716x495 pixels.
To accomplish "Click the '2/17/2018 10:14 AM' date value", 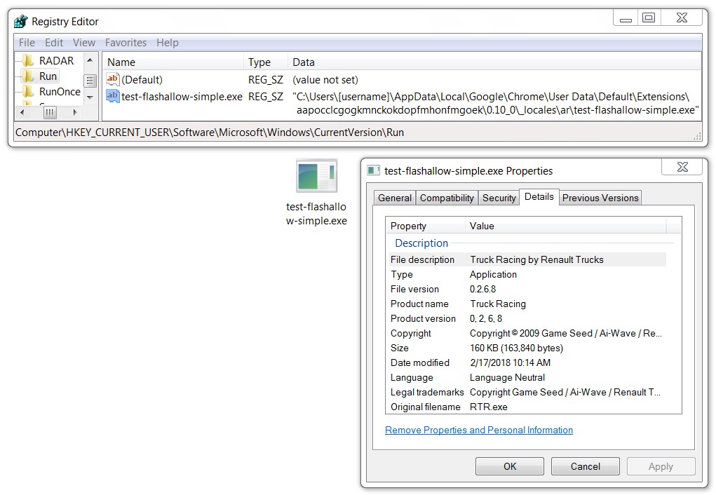I will coord(510,362).
